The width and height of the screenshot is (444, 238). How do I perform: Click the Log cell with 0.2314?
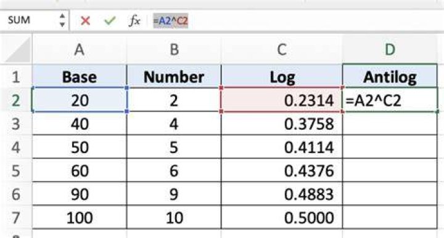tap(282, 100)
